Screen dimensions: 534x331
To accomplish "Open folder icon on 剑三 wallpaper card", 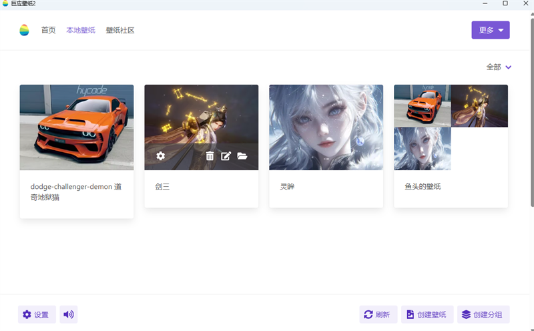I will point(242,156).
